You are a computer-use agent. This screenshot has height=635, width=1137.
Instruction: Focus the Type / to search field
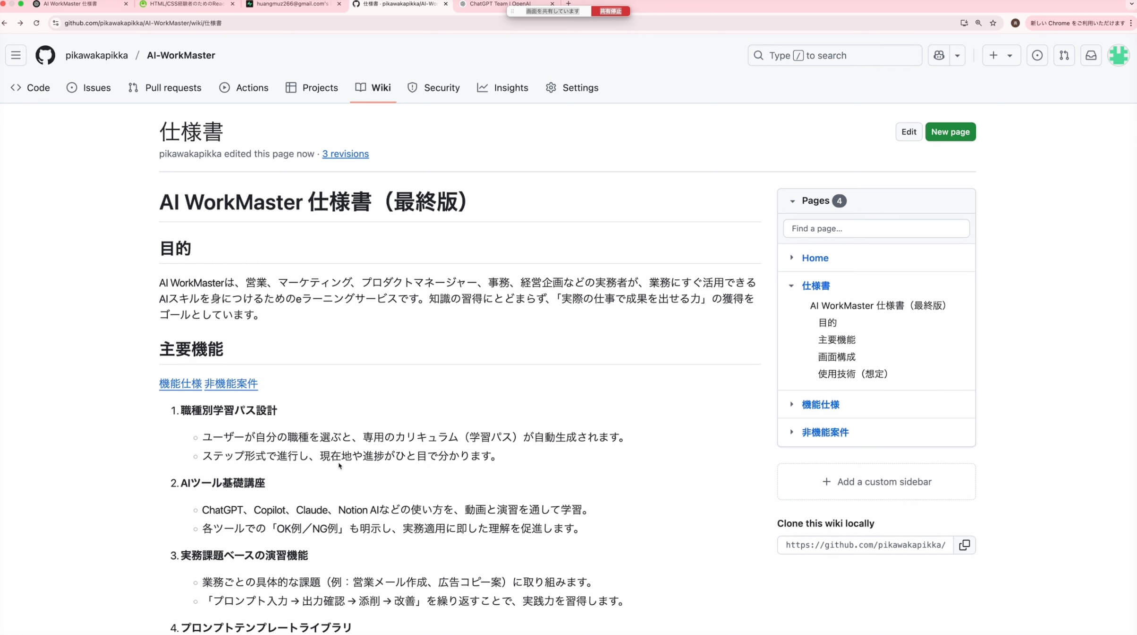[834, 55]
